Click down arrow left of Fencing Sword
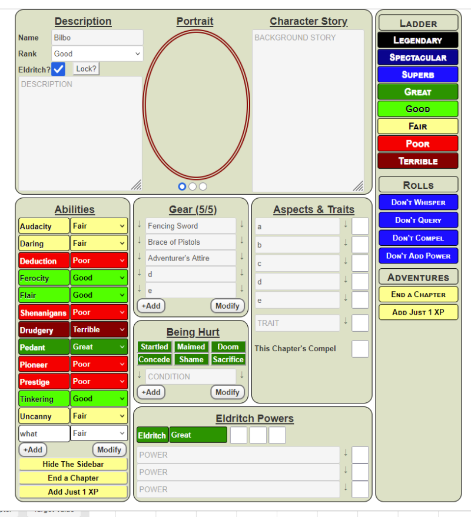Screen dimensions: 471x517 pyautogui.click(x=140, y=225)
